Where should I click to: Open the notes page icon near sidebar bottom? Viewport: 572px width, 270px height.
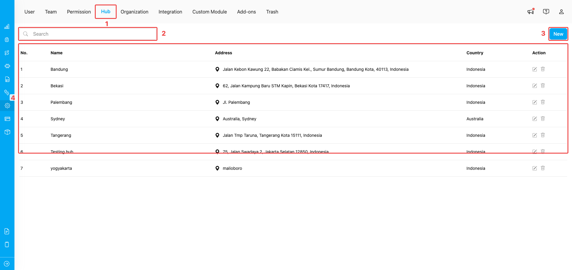7,231
